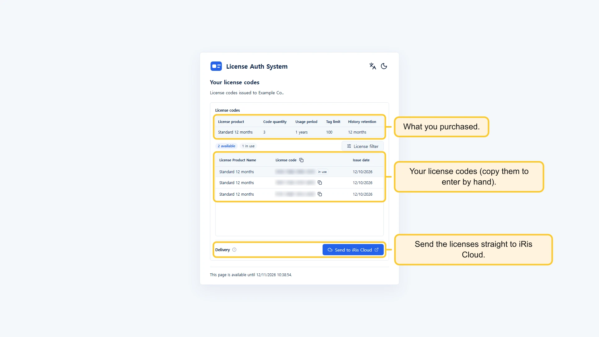Click the 'Issue date' column header
Image resolution: width=599 pixels, height=337 pixels.
(361, 160)
